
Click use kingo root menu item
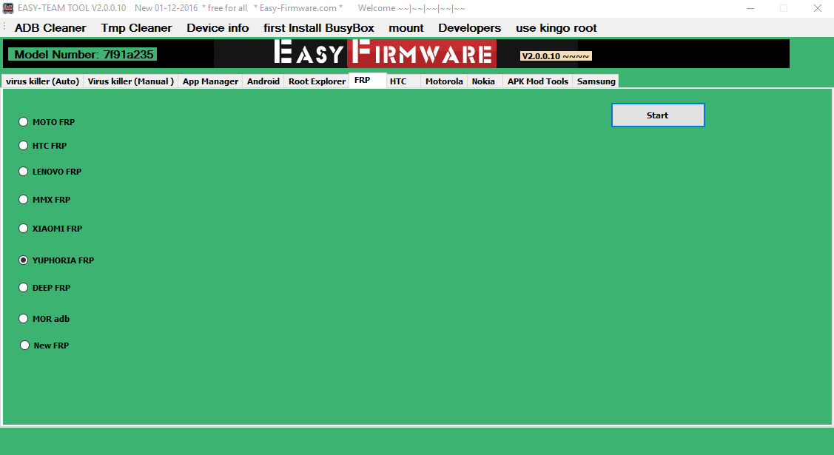pyautogui.click(x=556, y=27)
